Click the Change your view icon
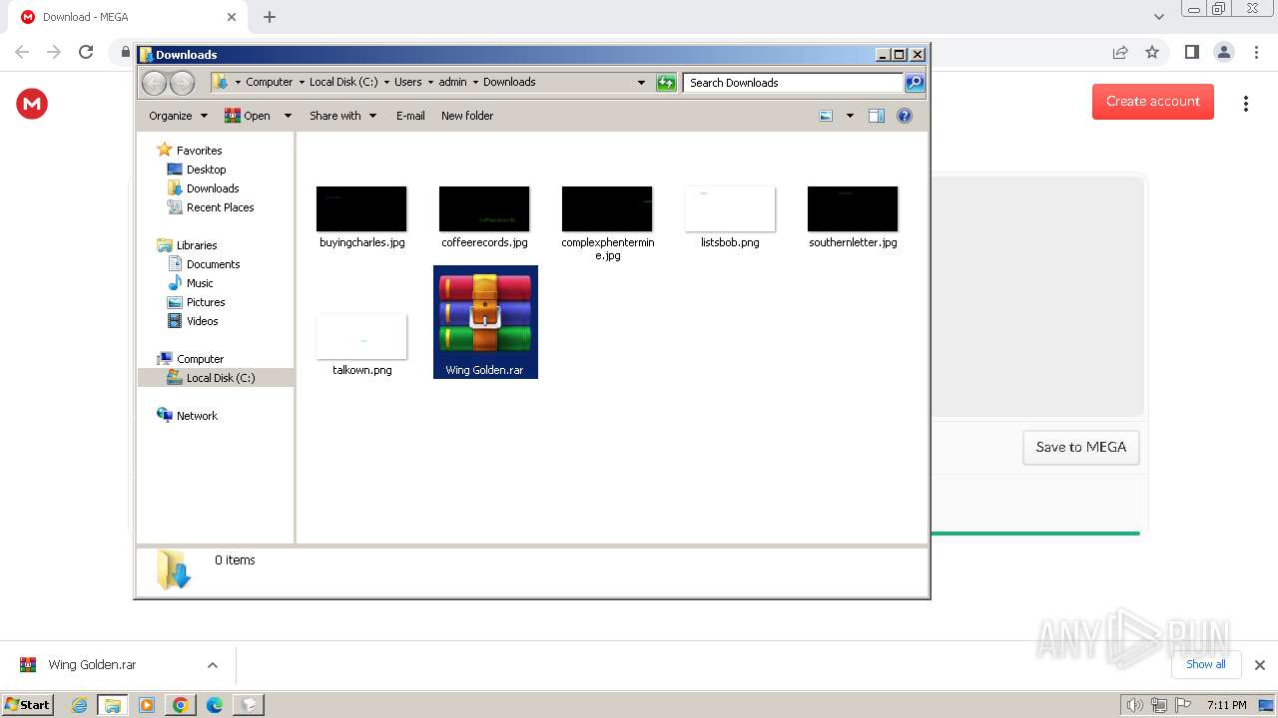Viewport: 1278px width, 718px height. 826,116
